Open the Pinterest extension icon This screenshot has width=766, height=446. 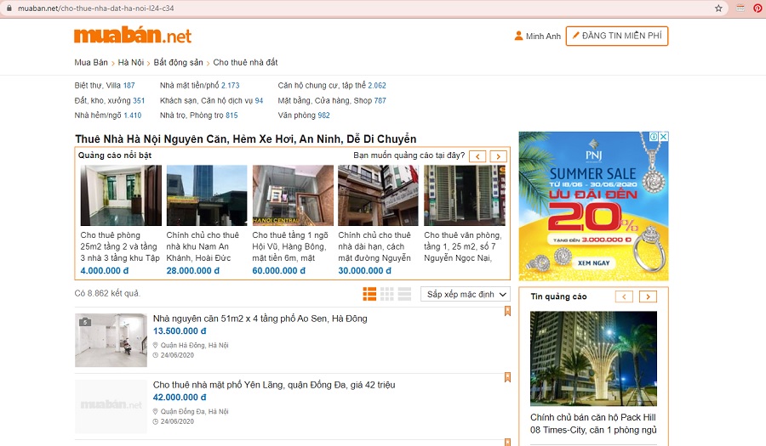pyautogui.click(x=757, y=8)
